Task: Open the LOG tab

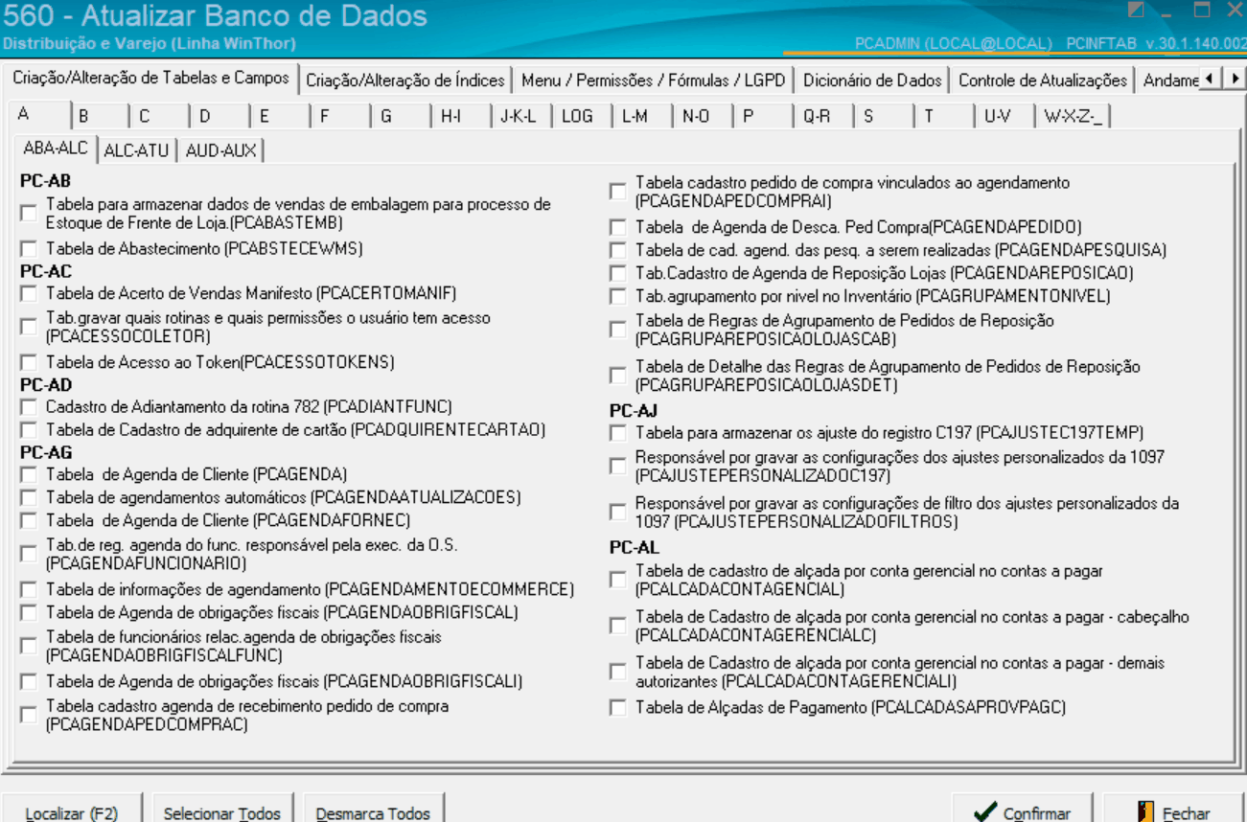Action: coord(583,116)
